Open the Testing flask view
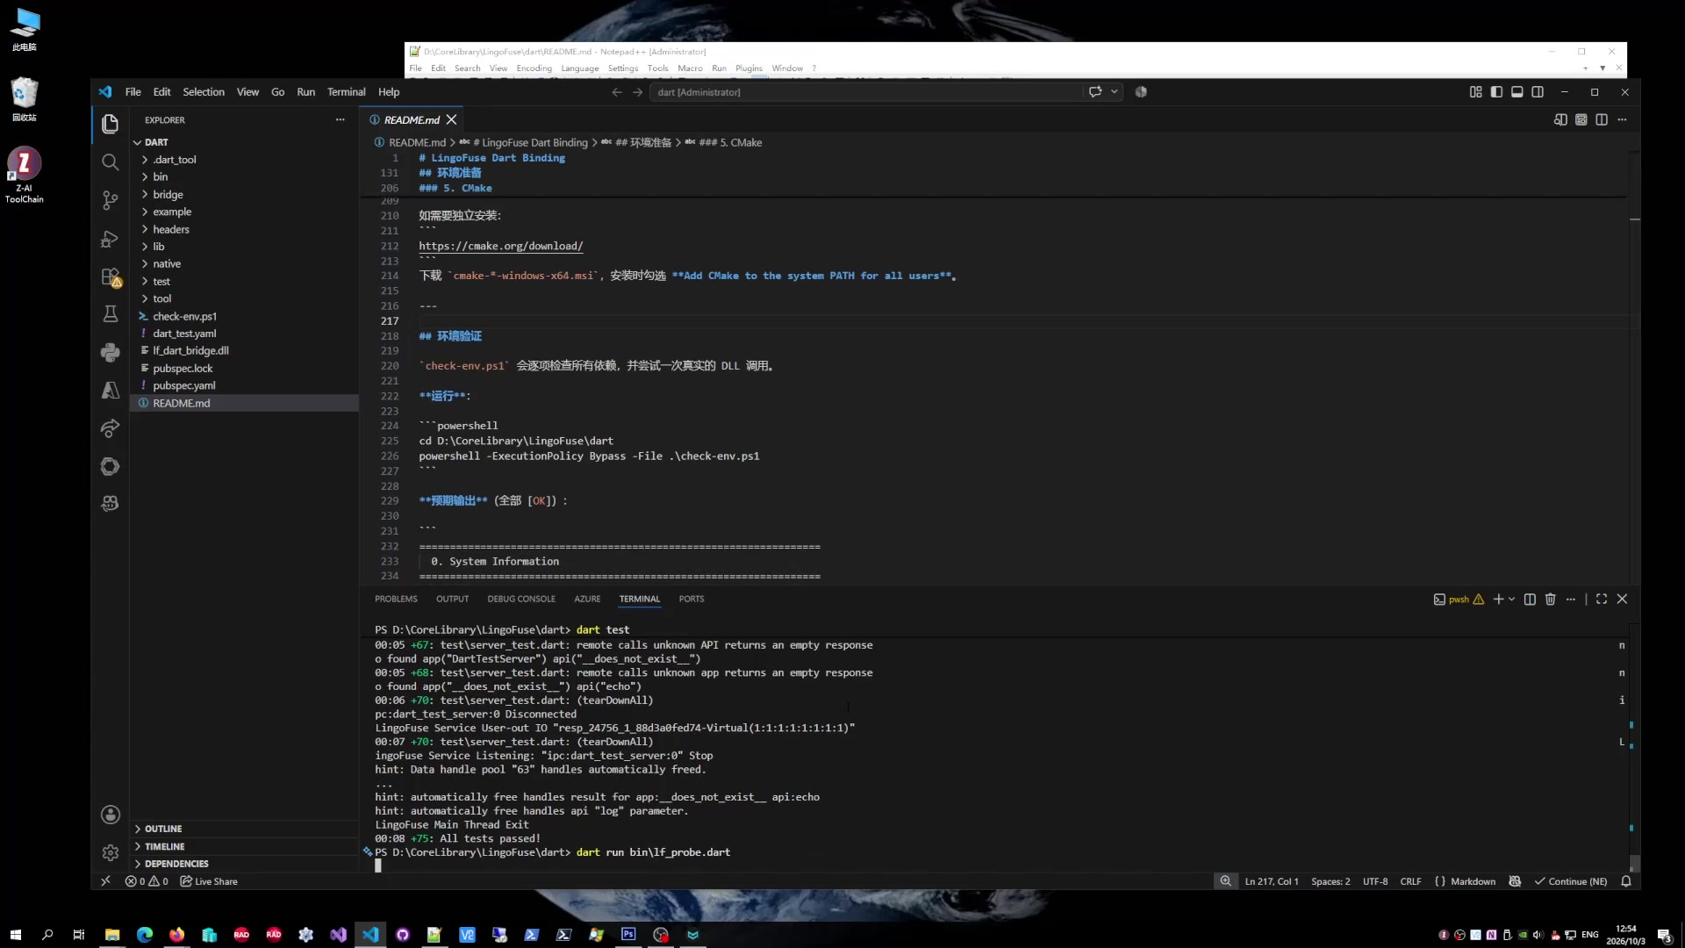Viewport: 1685px width, 948px height. tap(110, 314)
